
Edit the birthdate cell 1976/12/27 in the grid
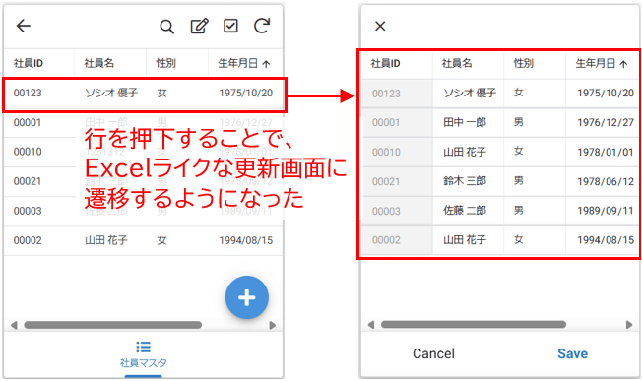(602, 122)
